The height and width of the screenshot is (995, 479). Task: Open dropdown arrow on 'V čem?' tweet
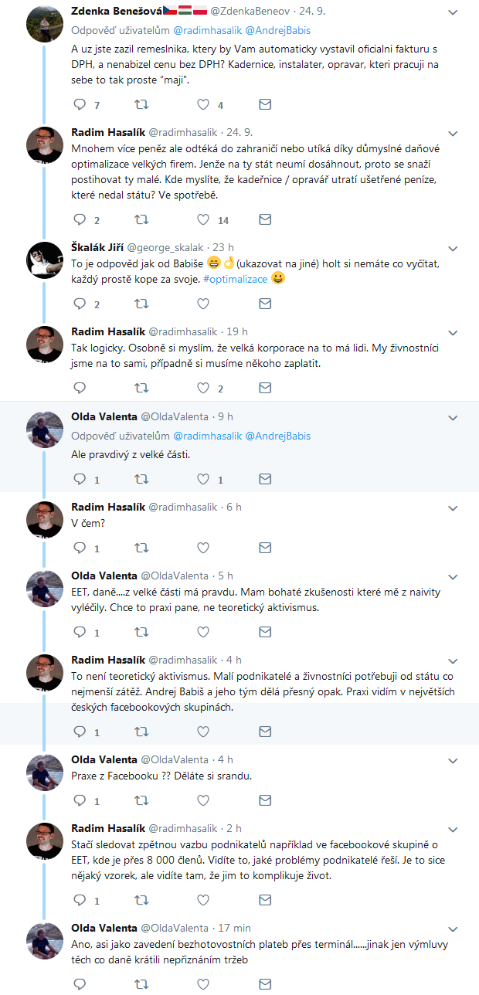pyautogui.click(x=454, y=508)
